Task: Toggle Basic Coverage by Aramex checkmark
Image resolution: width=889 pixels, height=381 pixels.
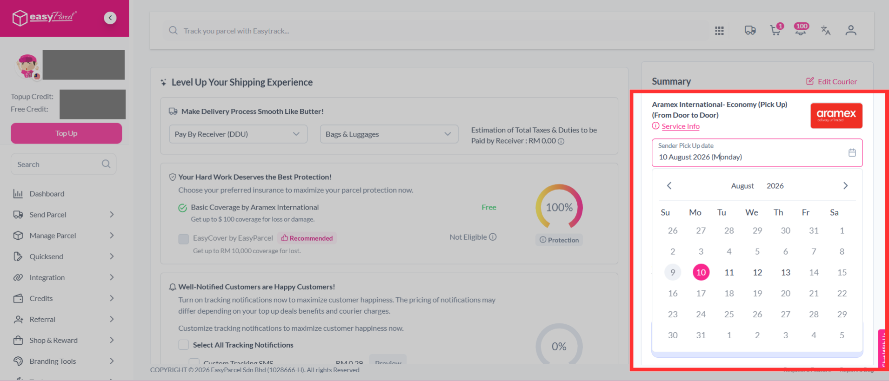Action: (183, 208)
